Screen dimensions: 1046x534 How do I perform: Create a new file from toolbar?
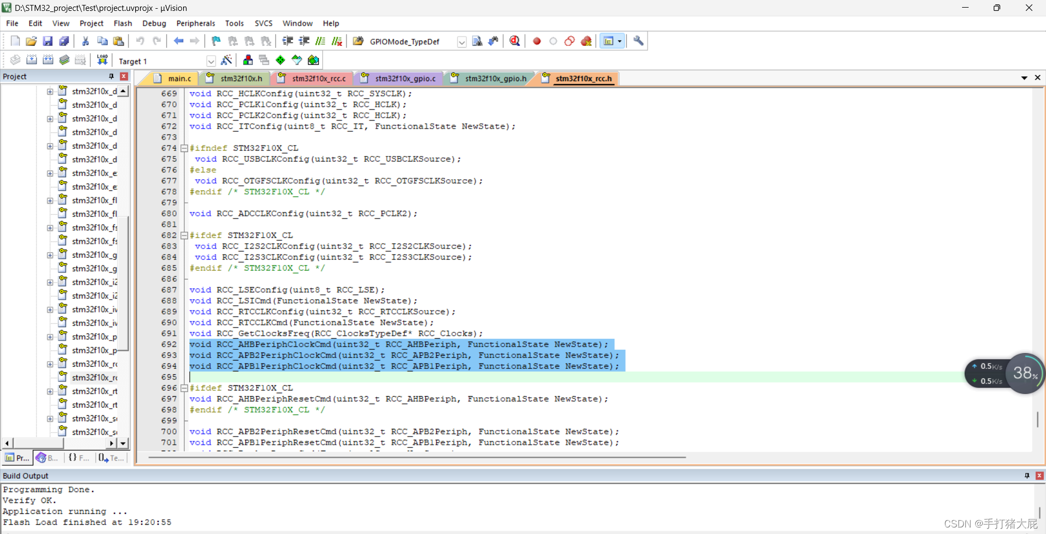tap(15, 41)
